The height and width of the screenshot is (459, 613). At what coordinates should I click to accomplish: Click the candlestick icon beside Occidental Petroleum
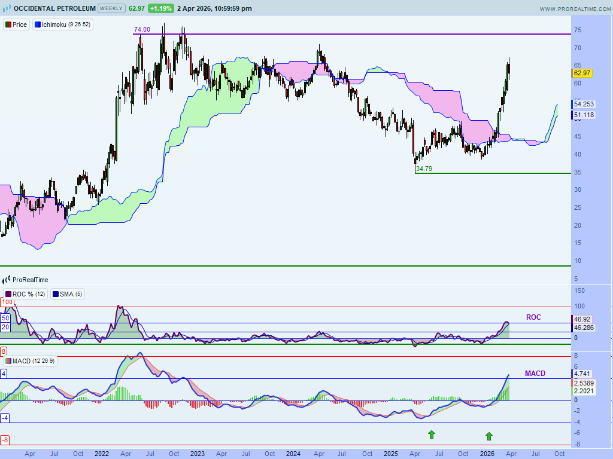7,8
